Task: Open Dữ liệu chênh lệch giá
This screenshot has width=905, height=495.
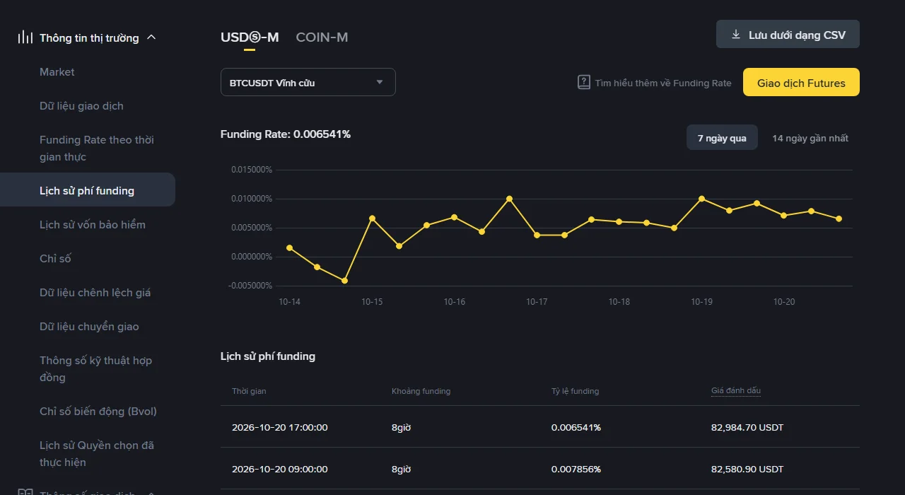Action: point(95,292)
